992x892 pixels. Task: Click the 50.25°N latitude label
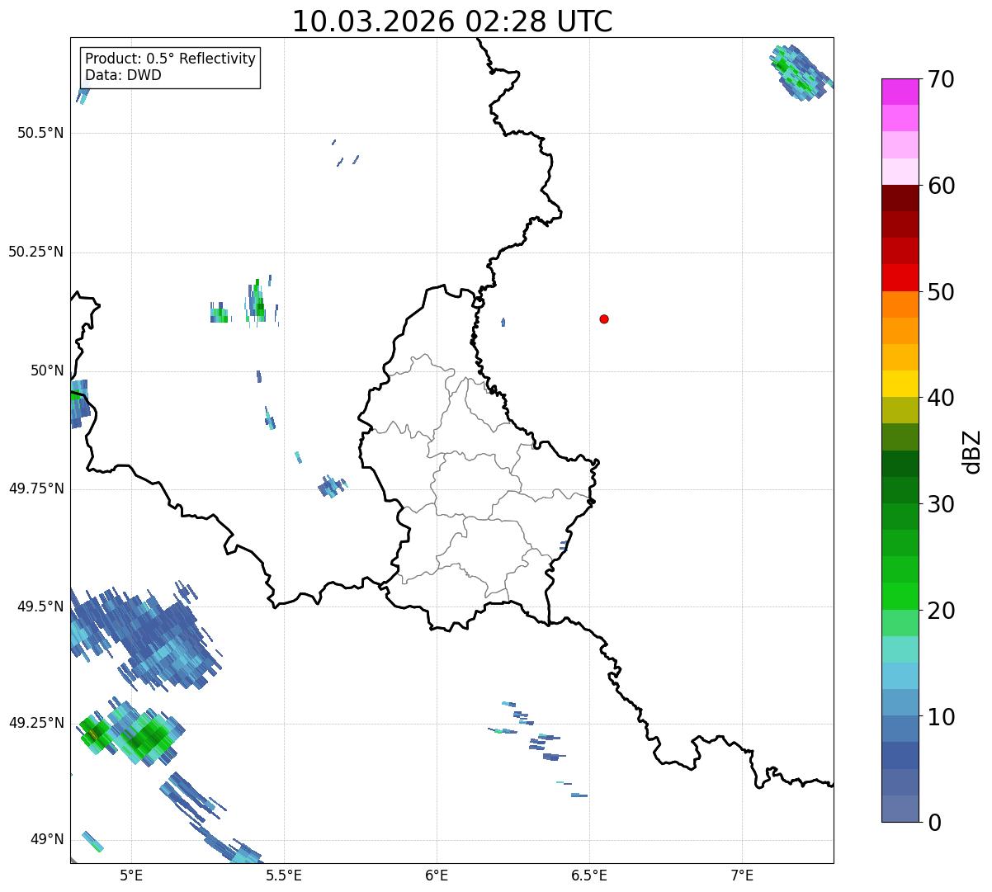[x=36, y=252]
